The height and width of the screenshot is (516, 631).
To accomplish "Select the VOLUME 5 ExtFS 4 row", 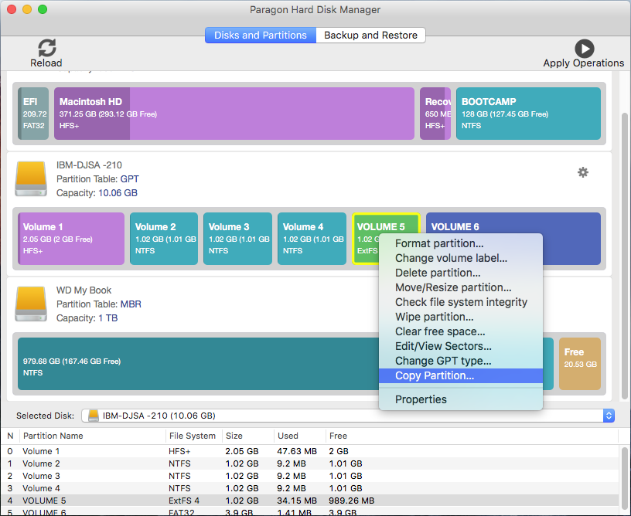I will pyautogui.click(x=310, y=501).
